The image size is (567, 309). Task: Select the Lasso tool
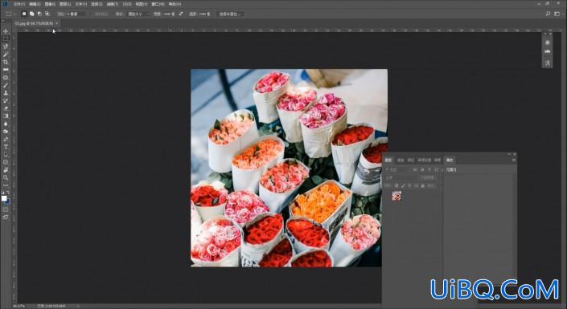6,47
